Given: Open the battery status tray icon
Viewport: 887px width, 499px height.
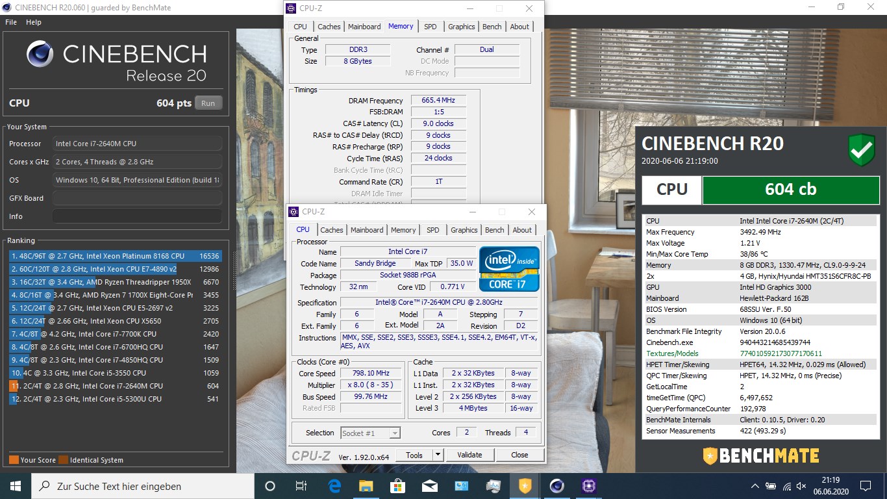Looking at the screenshot, I should click(771, 486).
